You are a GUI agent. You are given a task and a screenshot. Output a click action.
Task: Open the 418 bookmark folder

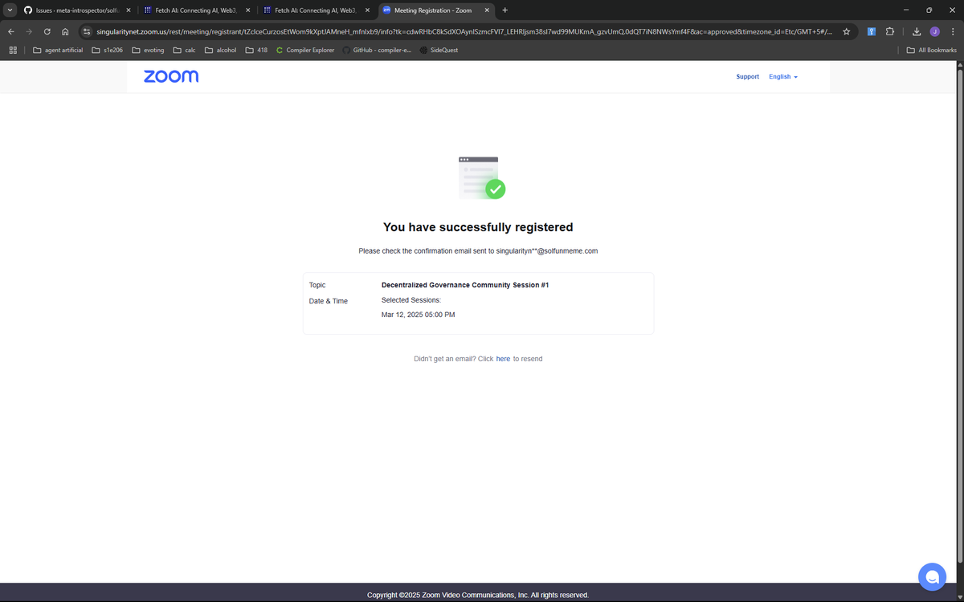(256, 50)
